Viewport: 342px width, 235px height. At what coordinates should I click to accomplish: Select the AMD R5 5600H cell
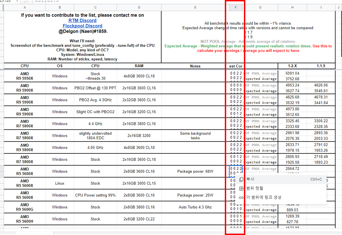point(25,219)
